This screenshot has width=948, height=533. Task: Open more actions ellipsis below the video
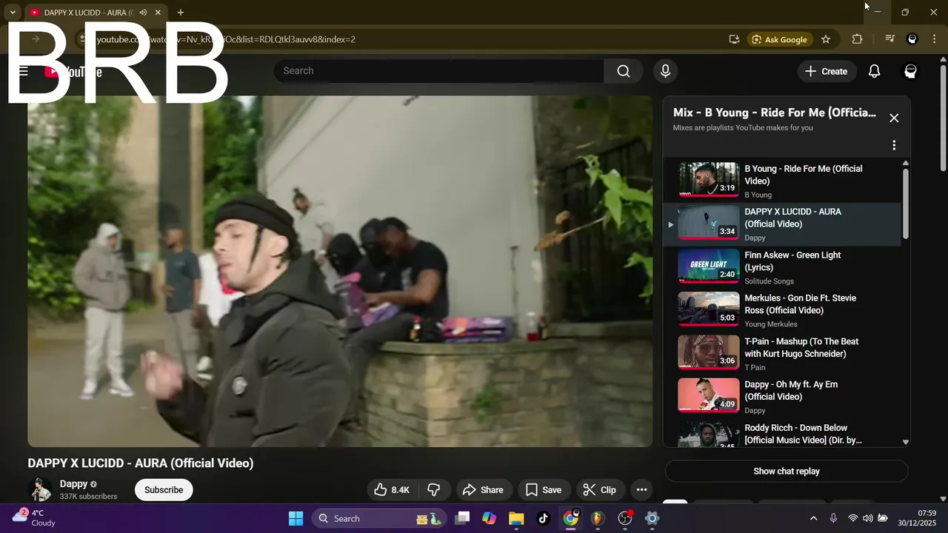tap(641, 490)
